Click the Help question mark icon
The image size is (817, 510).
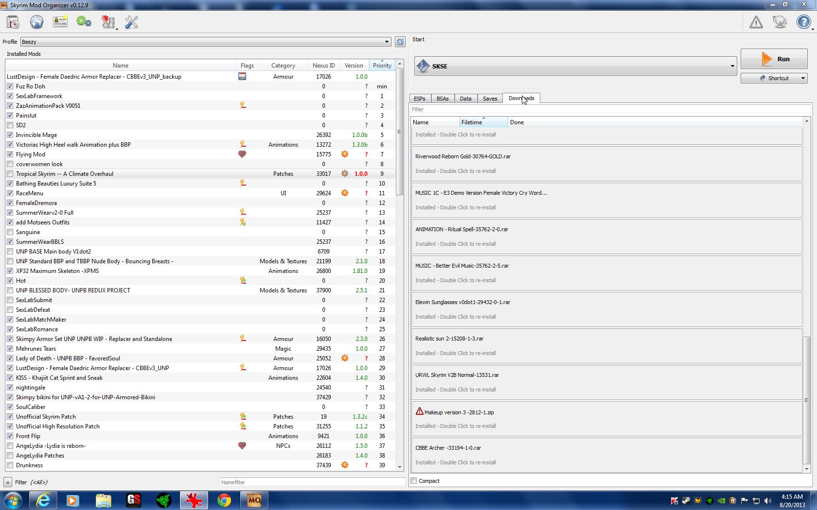(x=803, y=22)
